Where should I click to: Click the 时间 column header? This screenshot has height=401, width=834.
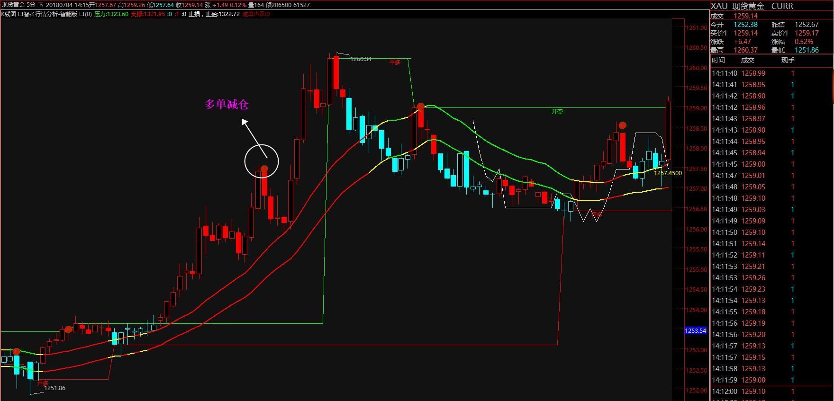pyautogui.click(x=718, y=60)
